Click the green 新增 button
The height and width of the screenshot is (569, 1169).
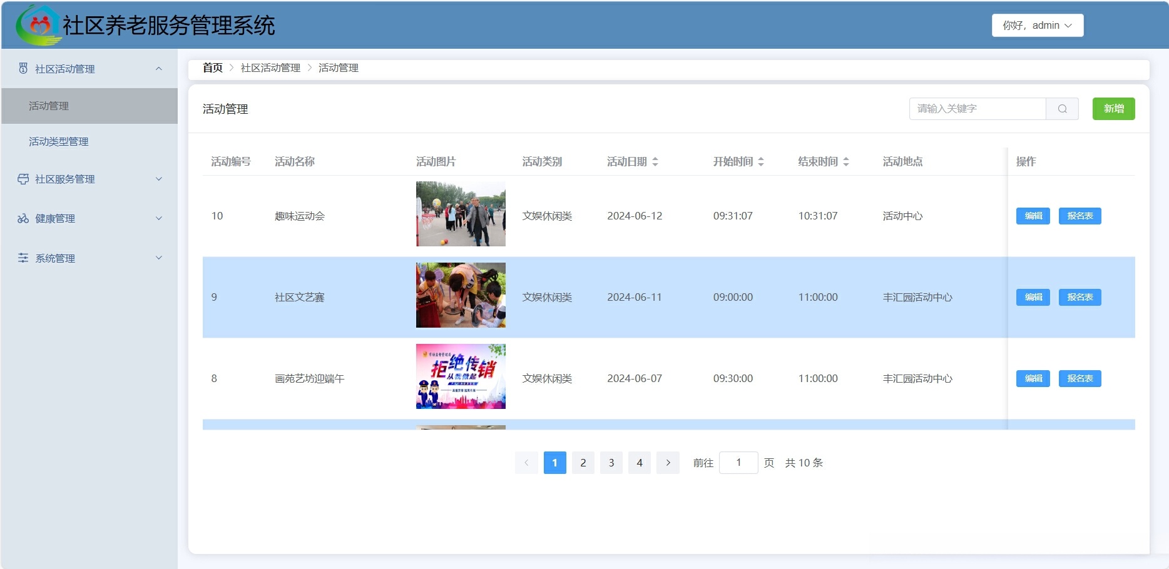[x=1113, y=109]
